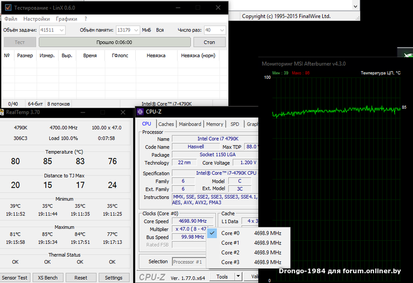Select the checked Core #0 entry
This screenshot has width=413, height=283.
[x=230, y=233]
